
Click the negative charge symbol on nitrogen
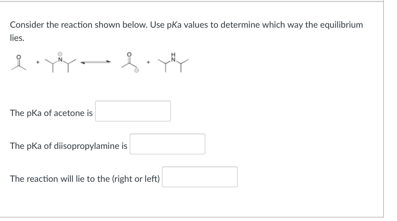coord(59,54)
